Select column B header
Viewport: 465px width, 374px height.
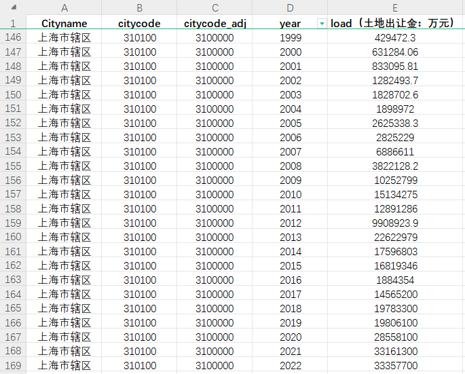coord(139,8)
